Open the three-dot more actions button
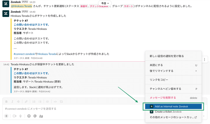The height and width of the screenshot is (124, 210). click(204, 60)
